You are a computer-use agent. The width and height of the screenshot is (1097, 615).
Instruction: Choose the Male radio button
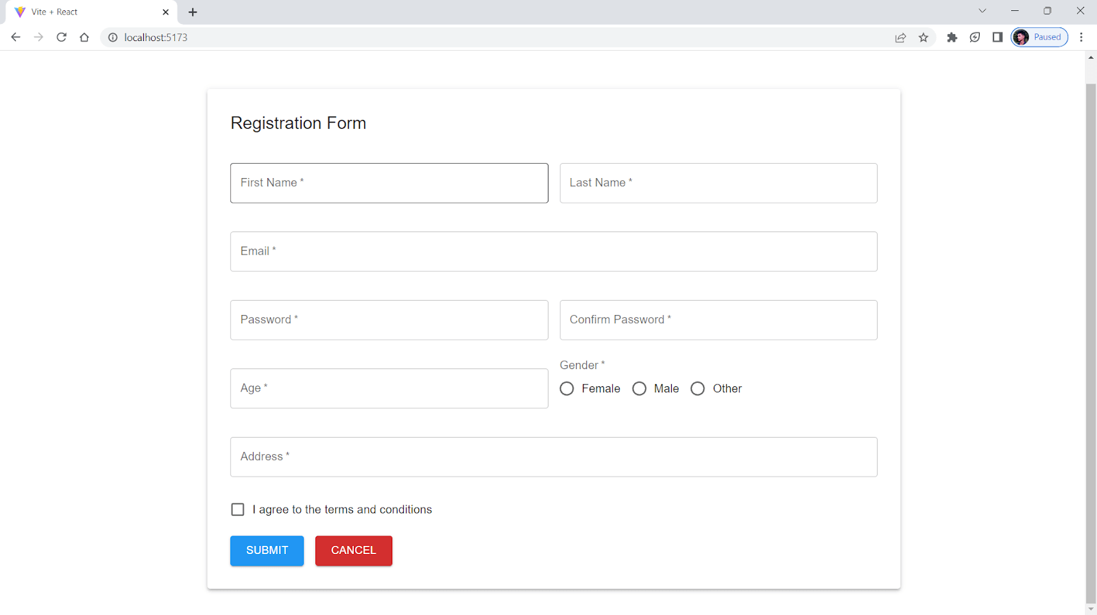640,389
